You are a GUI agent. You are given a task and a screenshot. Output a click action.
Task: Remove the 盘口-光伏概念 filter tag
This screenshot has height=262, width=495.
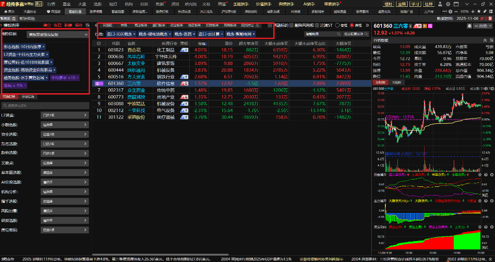click(x=134, y=34)
